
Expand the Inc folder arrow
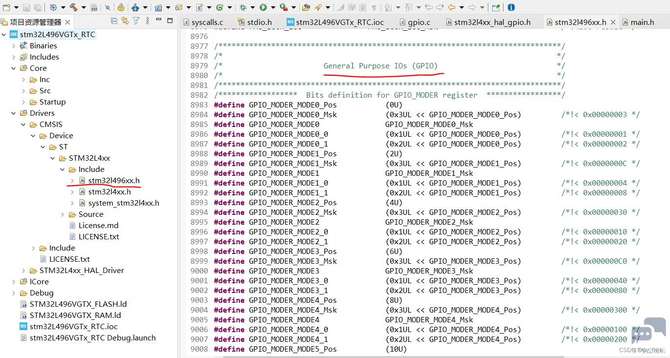23,79
